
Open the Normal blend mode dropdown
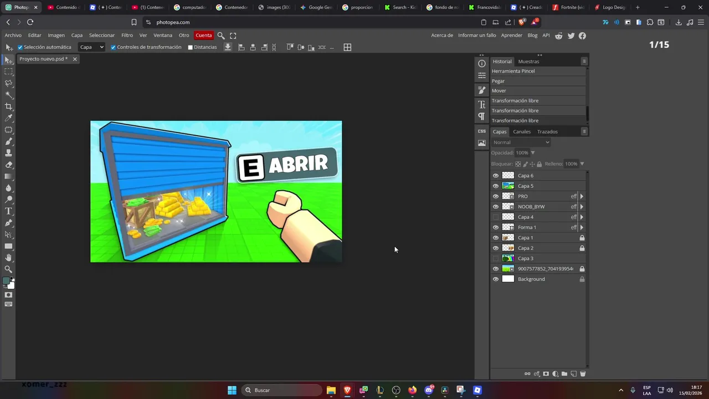tap(521, 142)
